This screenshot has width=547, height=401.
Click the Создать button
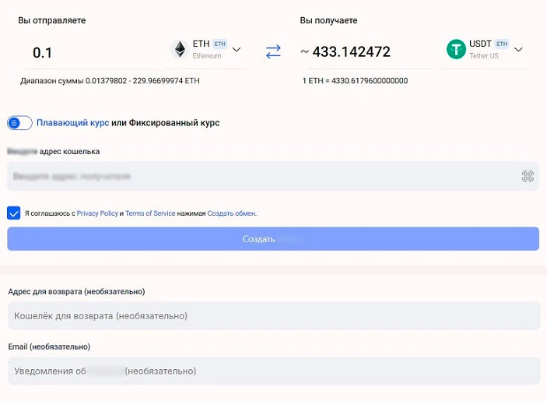point(273,239)
